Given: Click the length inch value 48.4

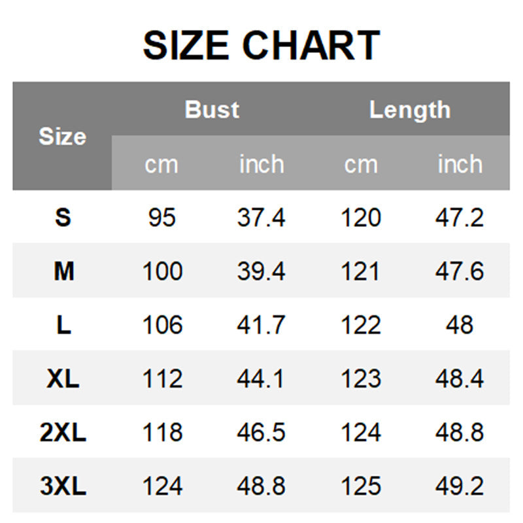Looking at the screenshot, I should coord(460,379).
